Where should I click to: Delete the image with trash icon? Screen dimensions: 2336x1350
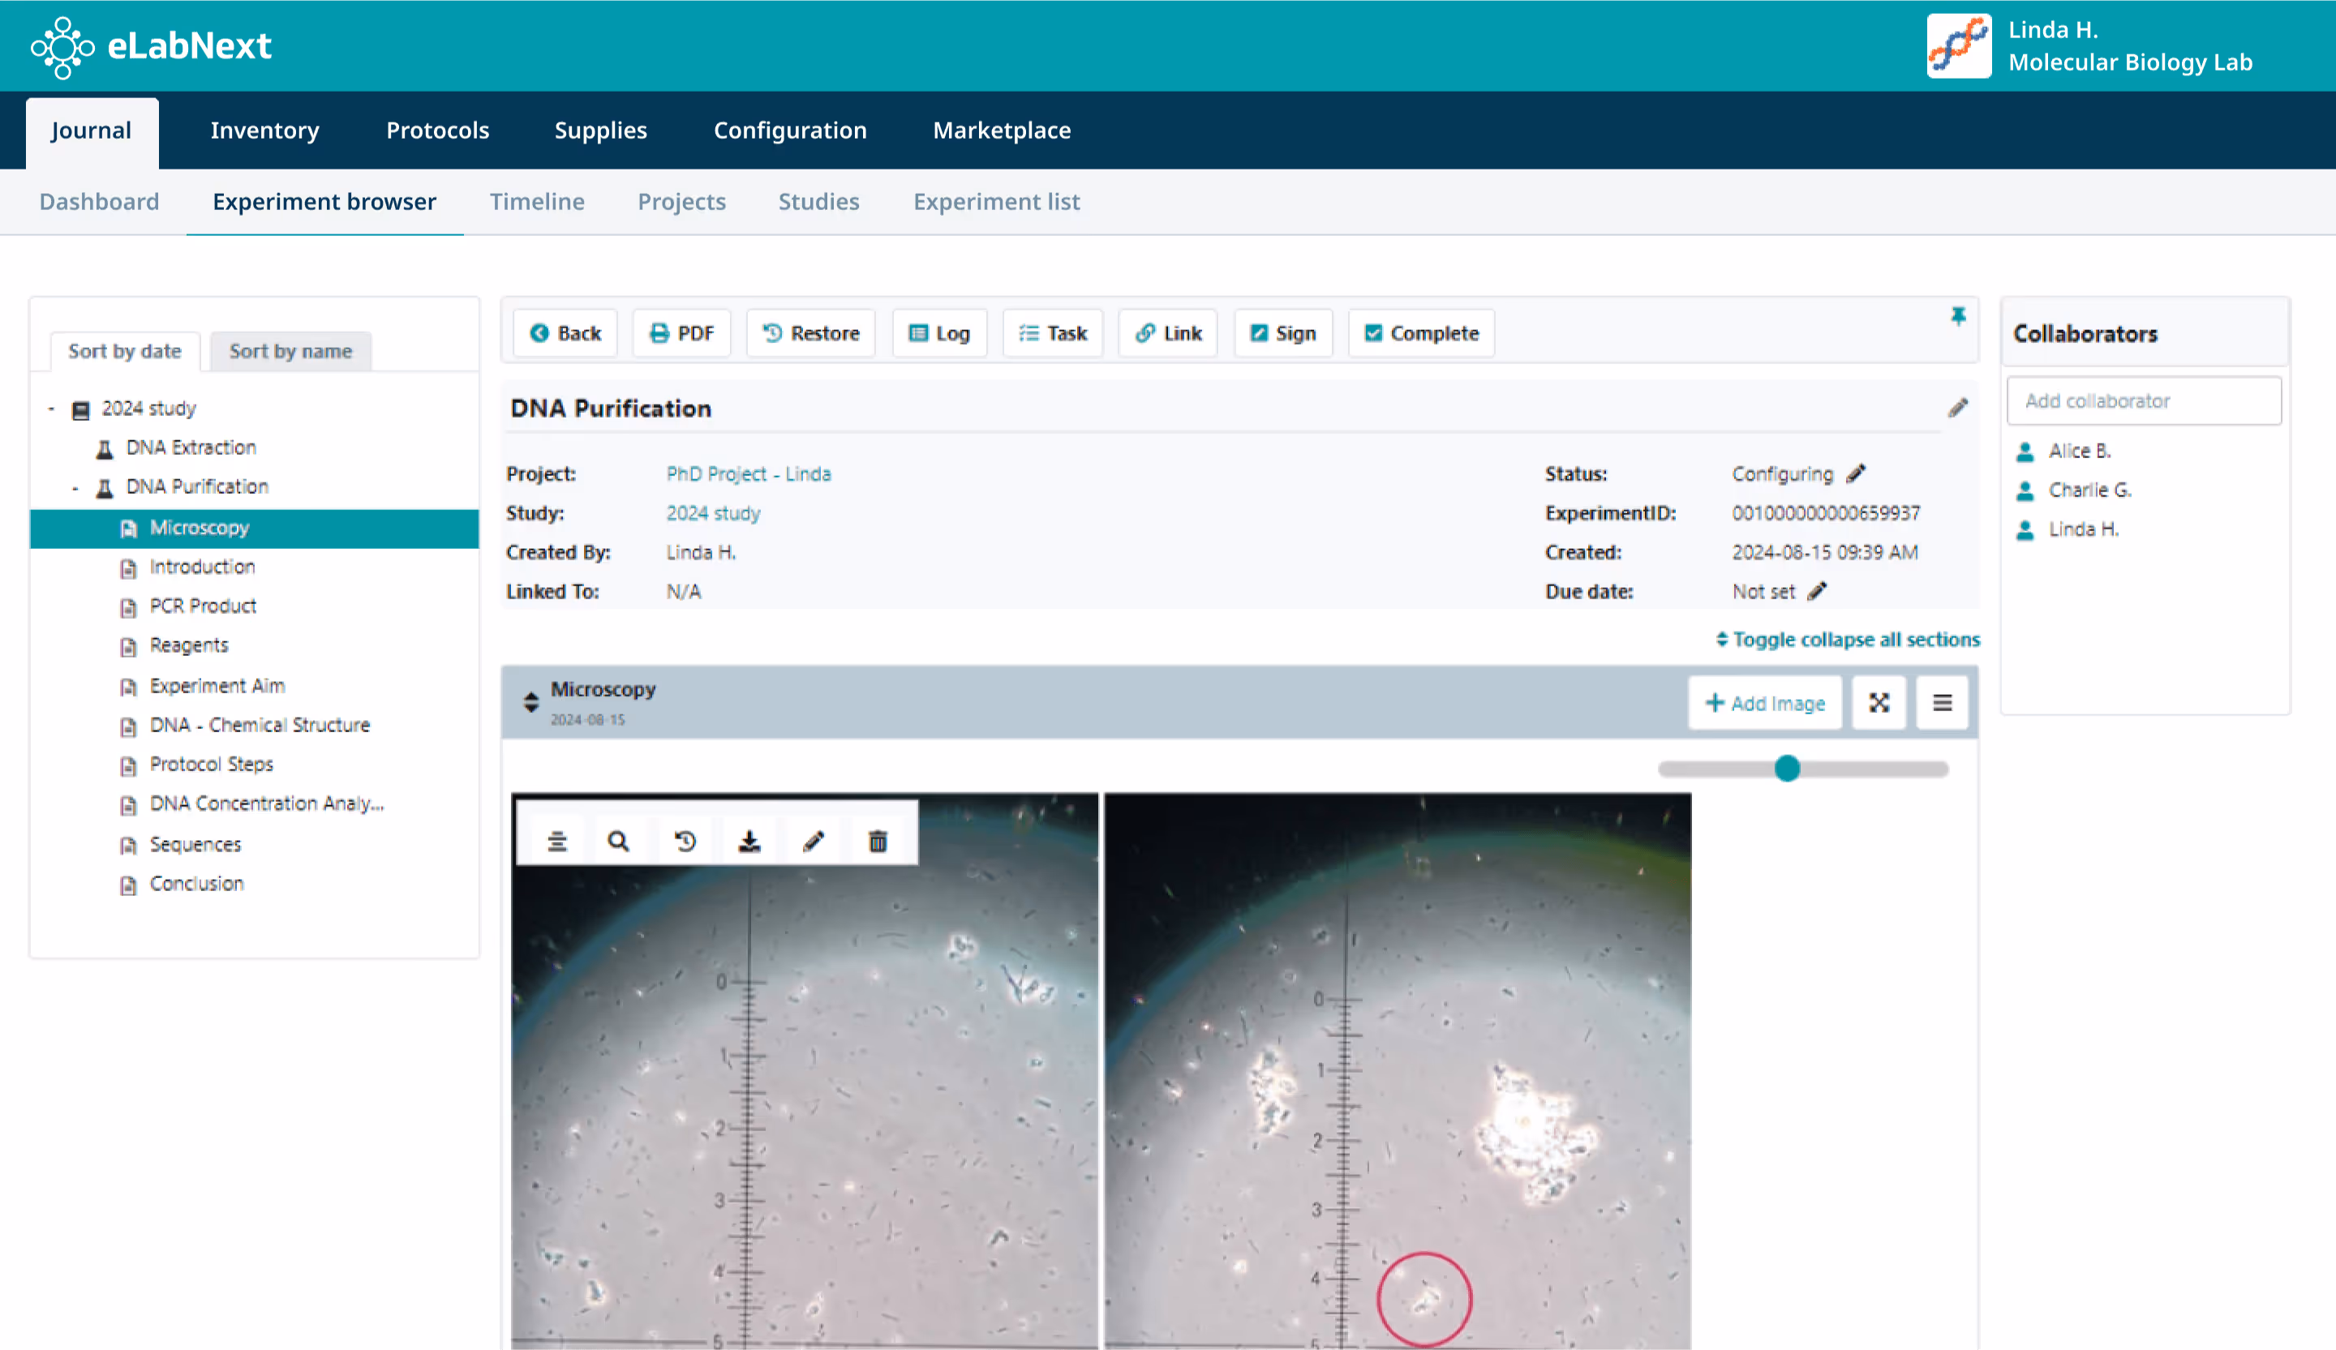click(x=878, y=842)
